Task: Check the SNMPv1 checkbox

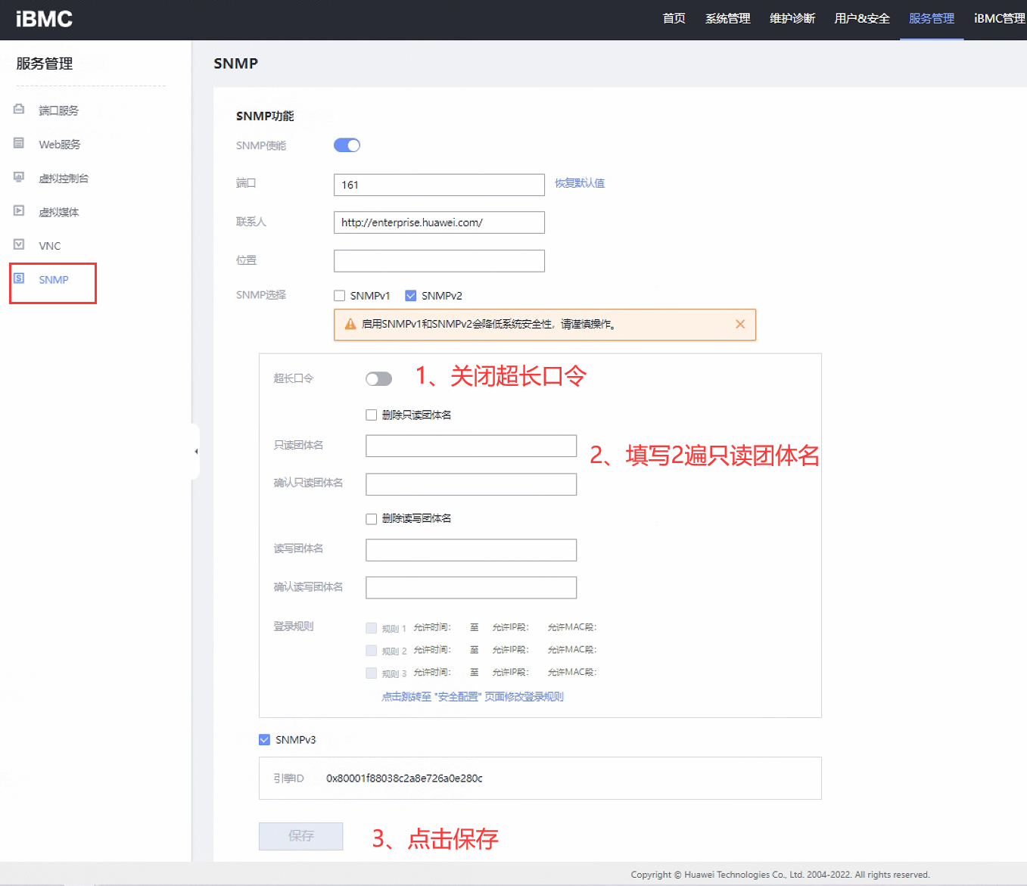Action: [x=340, y=296]
